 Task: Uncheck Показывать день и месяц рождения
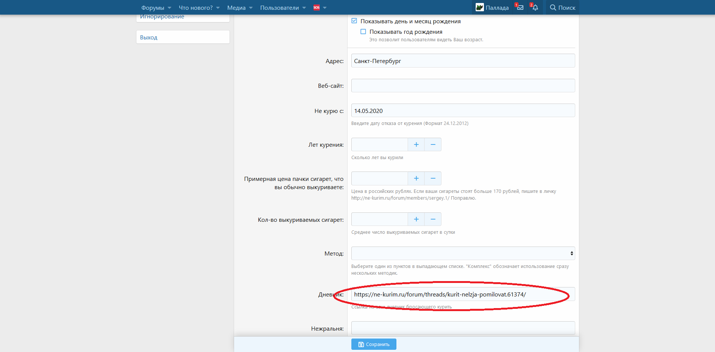pyautogui.click(x=354, y=21)
